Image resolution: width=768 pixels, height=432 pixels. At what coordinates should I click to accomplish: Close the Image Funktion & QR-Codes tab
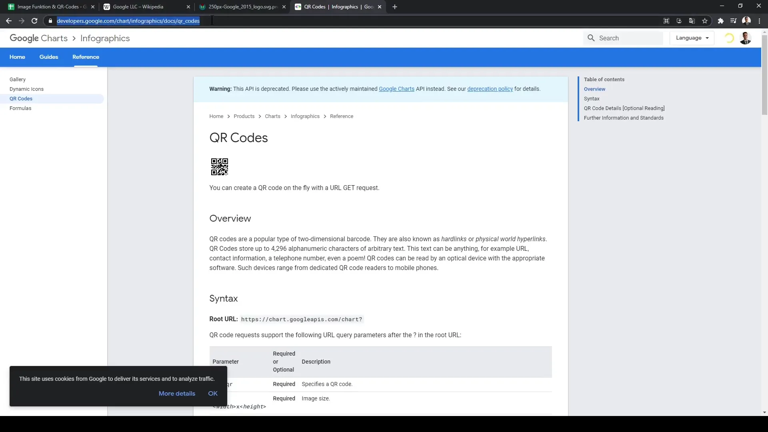coord(93,7)
